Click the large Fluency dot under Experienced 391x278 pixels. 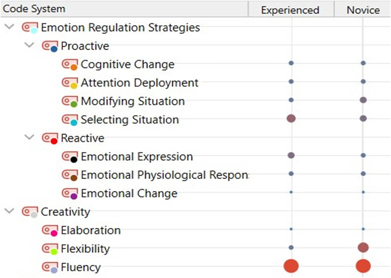tap(291, 266)
